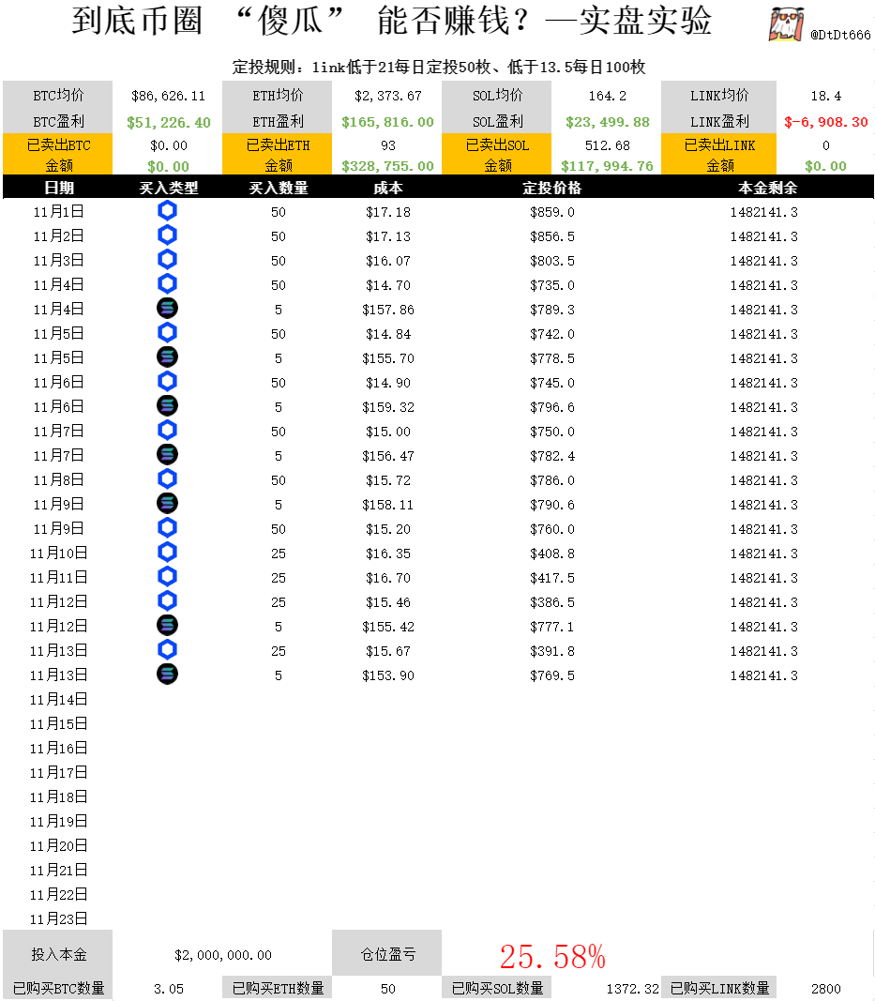Click the BTC盈利 value $51,226.40
This screenshot has width=875, height=1001.
click(x=169, y=122)
